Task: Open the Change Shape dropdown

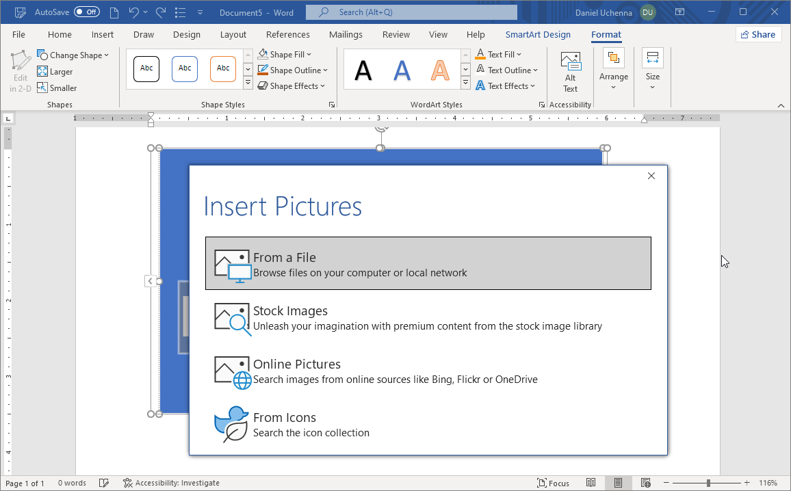Action: [73, 55]
